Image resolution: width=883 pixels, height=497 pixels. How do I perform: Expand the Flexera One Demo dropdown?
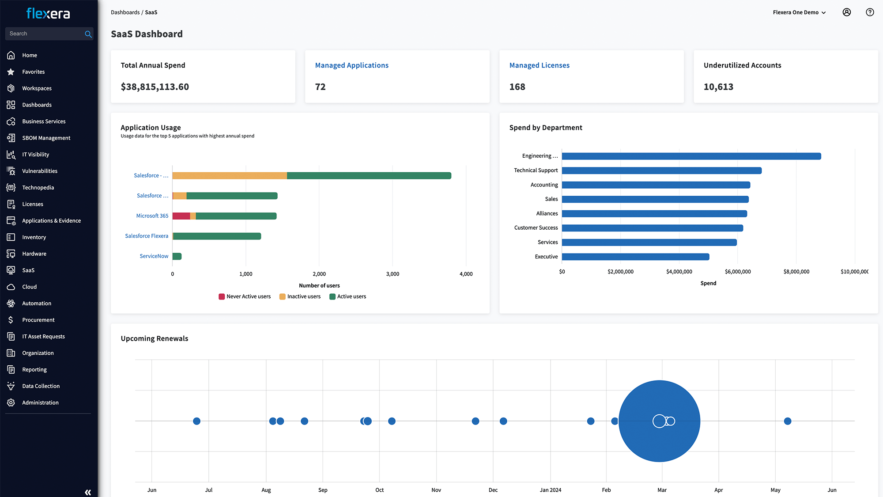(799, 12)
